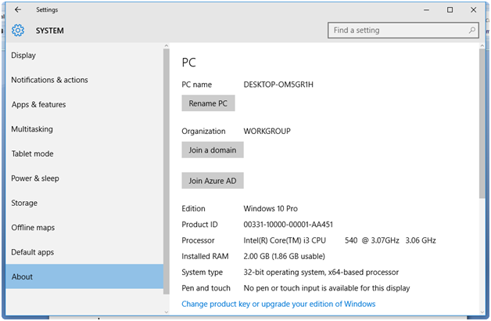Click the Join a domain button
The height and width of the screenshot is (321, 491).
[x=213, y=150]
